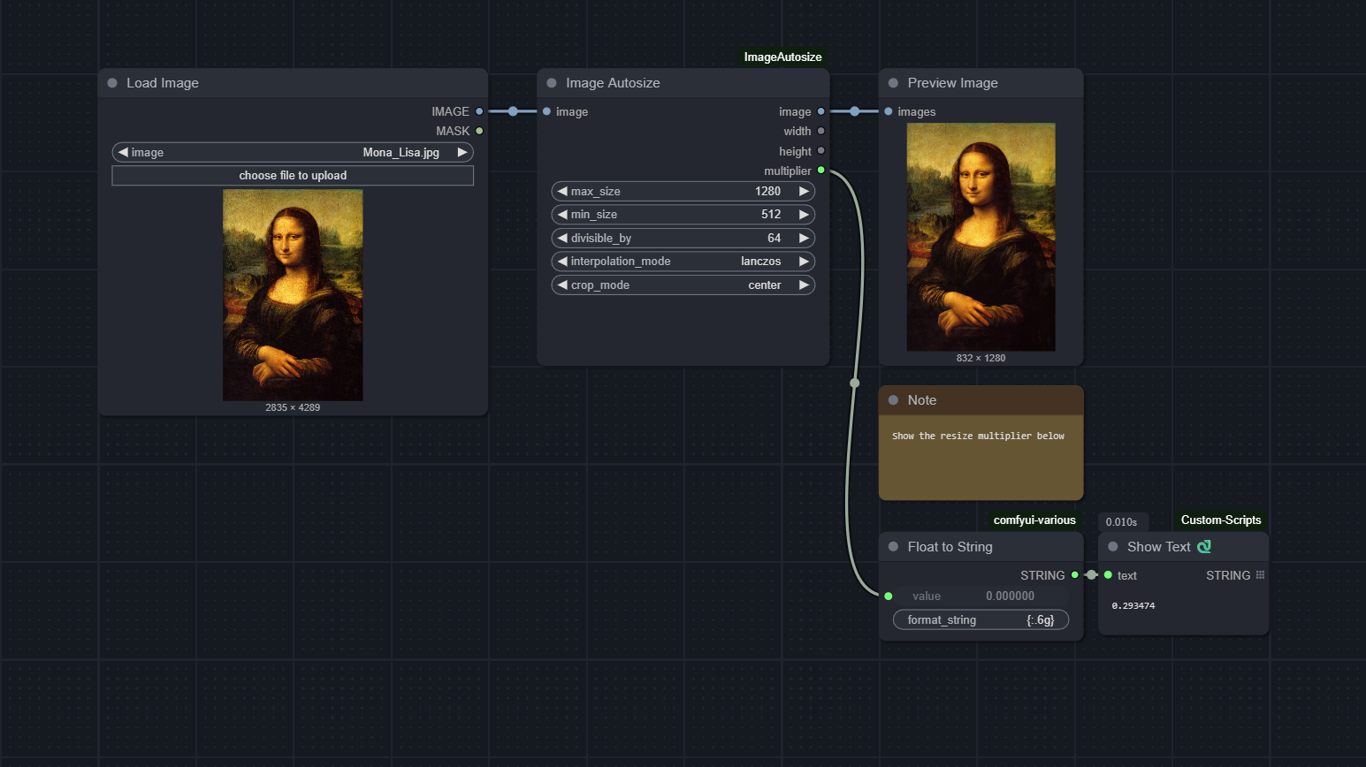Click choose file to upload button
This screenshot has width=1366, height=767.
point(293,176)
